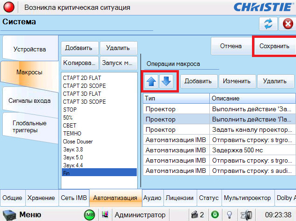Select macro СТАРТ 3D SCOPE

(99, 102)
